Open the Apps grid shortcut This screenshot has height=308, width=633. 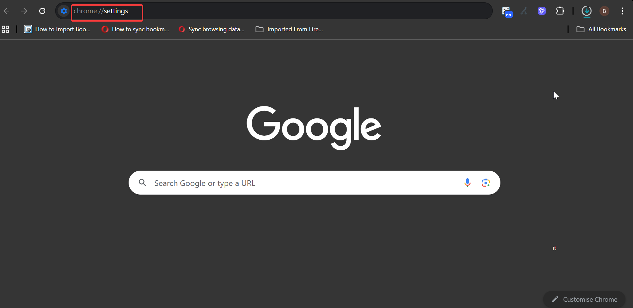[5, 29]
